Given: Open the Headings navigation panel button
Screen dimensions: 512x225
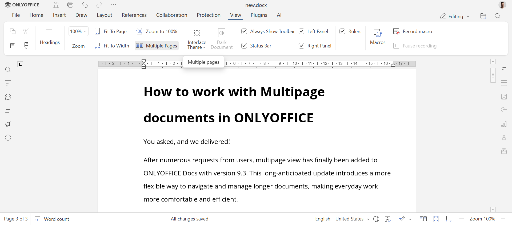Looking at the screenshot, I should pos(50,37).
